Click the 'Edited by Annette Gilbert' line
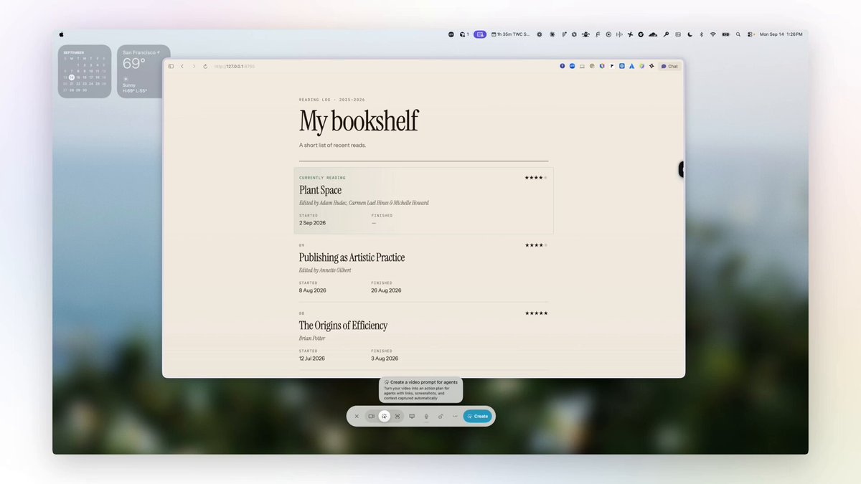 [x=325, y=271]
